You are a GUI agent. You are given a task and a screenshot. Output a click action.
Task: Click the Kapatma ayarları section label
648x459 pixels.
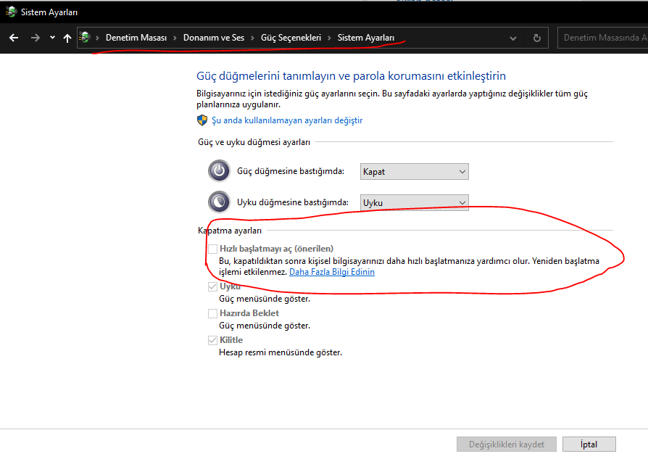[230, 231]
